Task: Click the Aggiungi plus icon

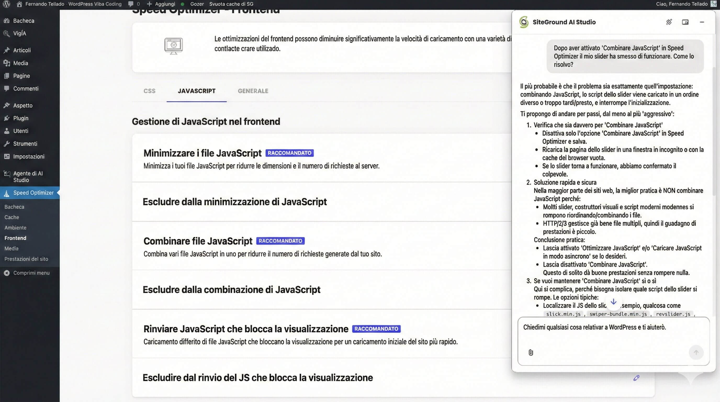Action: (x=150, y=4)
